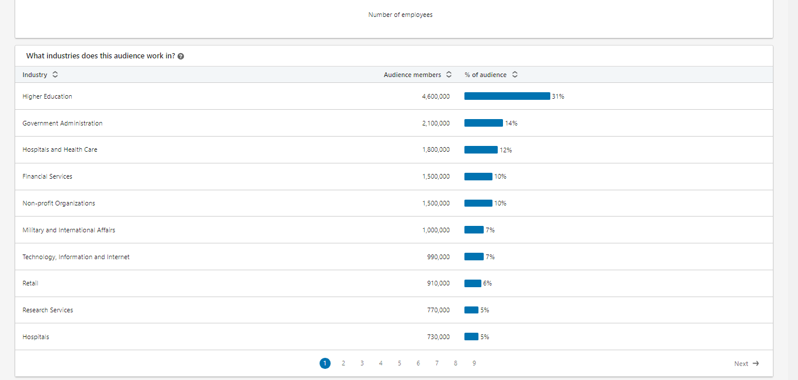
Task: Open page 9 of industry list
Action: [x=474, y=364]
